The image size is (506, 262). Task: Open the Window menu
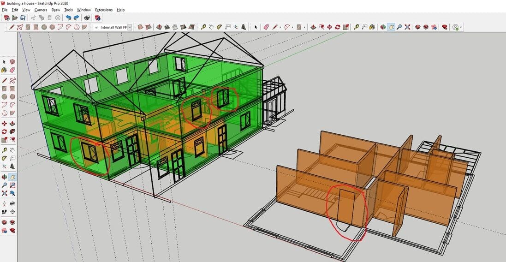[x=84, y=10]
